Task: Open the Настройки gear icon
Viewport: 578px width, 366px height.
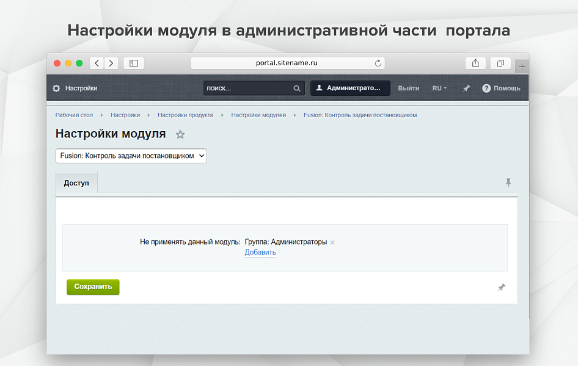Action: coord(57,88)
